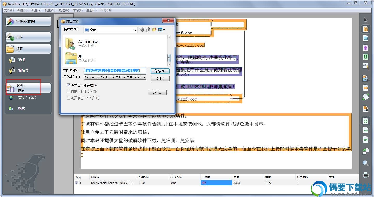This screenshot has width=374, height=197.
Task: Pick the green barcode zone tool
Action: [366, 57]
